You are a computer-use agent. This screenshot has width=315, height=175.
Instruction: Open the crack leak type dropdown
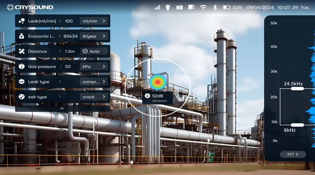point(94,97)
